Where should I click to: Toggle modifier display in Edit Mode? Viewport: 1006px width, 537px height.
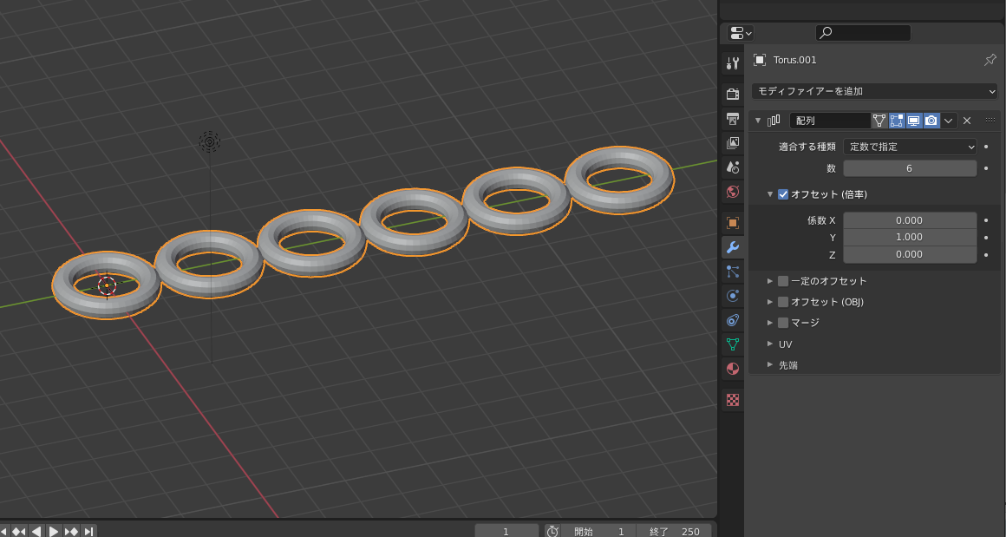click(x=896, y=120)
